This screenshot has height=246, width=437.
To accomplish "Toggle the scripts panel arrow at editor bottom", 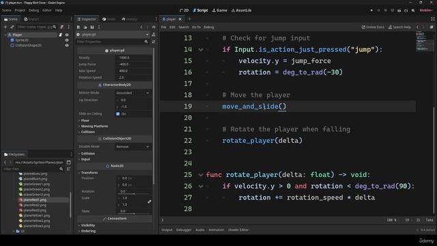I will click(x=163, y=220).
